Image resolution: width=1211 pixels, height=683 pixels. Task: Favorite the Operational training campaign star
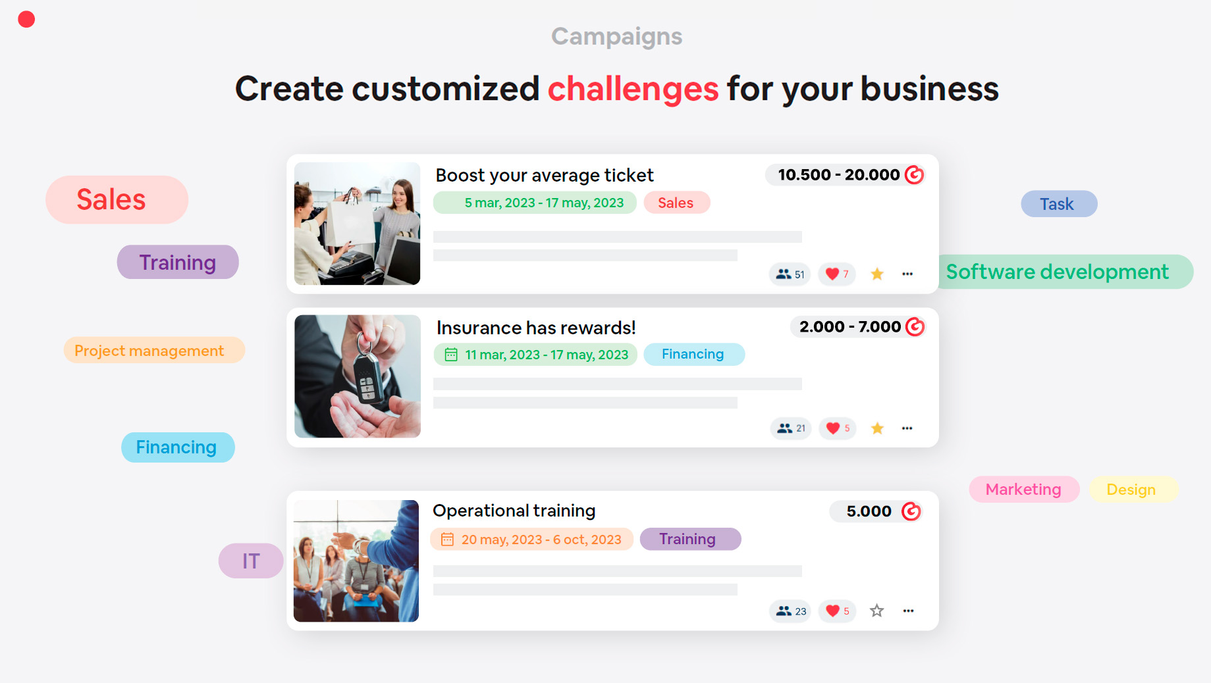pyautogui.click(x=876, y=611)
